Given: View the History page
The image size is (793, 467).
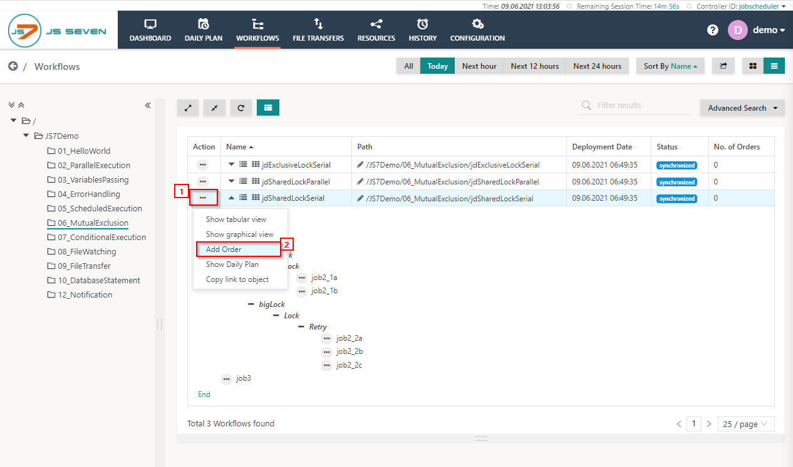Looking at the screenshot, I should coord(423,30).
